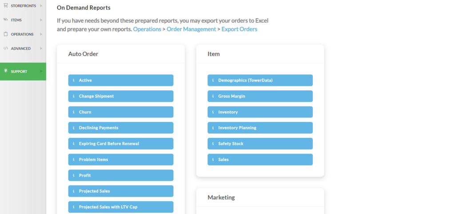The height and width of the screenshot is (214, 455).
Task: Open the Support menu item
Action: click(23, 72)
